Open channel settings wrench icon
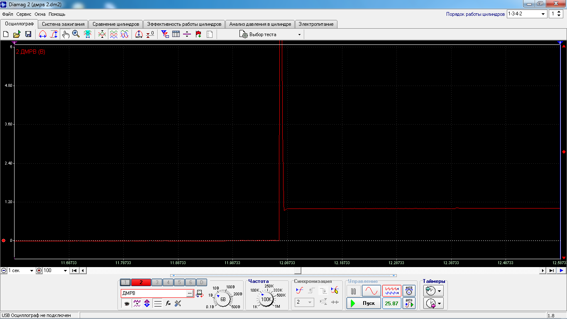The width and height of the screenshot is (567, 319). coord(178,304)
